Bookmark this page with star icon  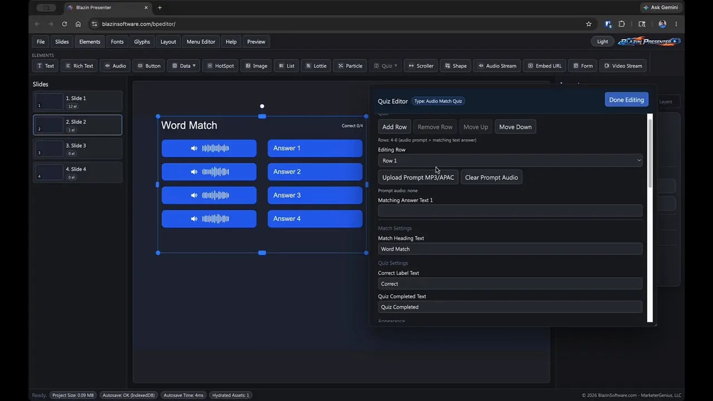click(589, 24)
